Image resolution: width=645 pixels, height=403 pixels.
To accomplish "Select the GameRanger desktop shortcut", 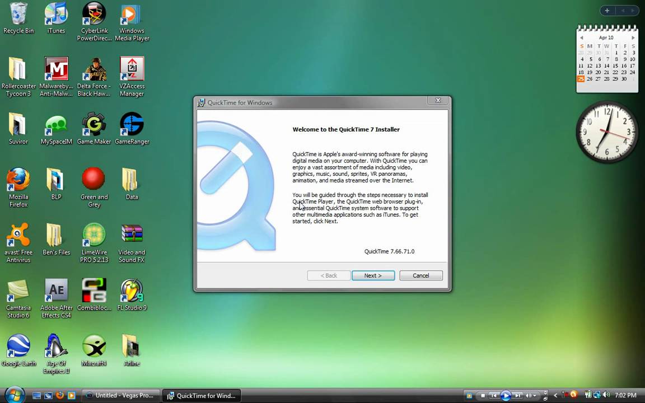I will pos(132,129).
